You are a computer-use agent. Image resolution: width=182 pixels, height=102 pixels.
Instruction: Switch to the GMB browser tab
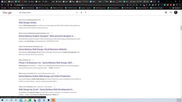18,2
